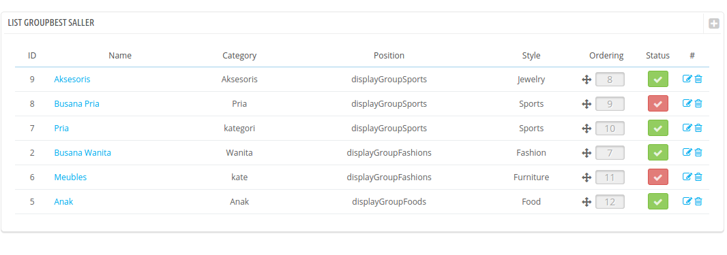Click the move handle beside ordering 12
Viewport: 727px width, 255px height.
click(587, 202)
